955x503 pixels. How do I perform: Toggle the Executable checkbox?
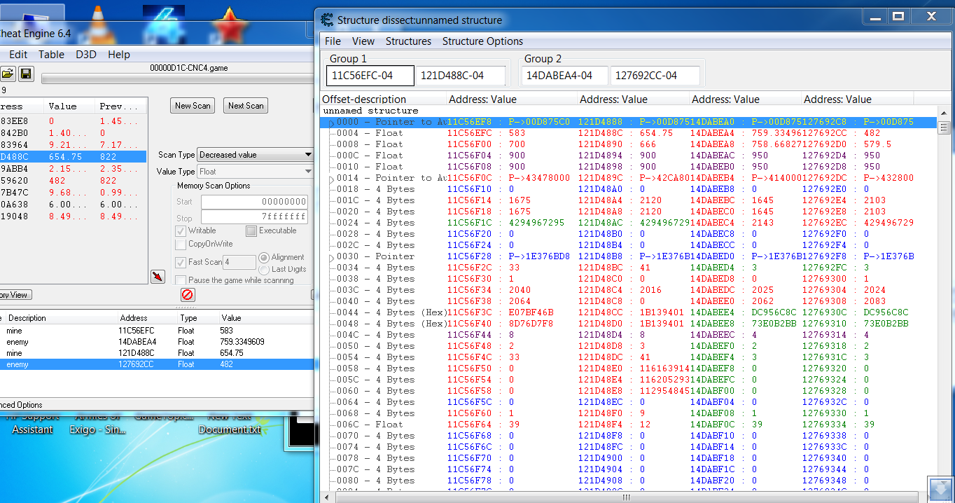[251, 230]
